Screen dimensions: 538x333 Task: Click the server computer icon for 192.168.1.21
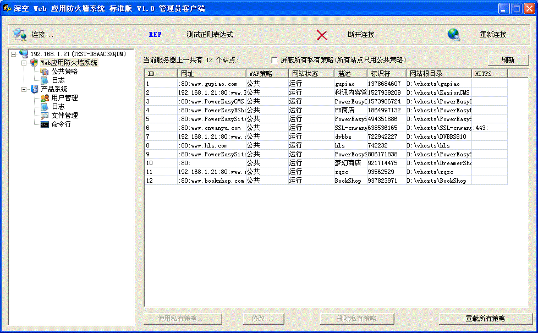(24, 54)
